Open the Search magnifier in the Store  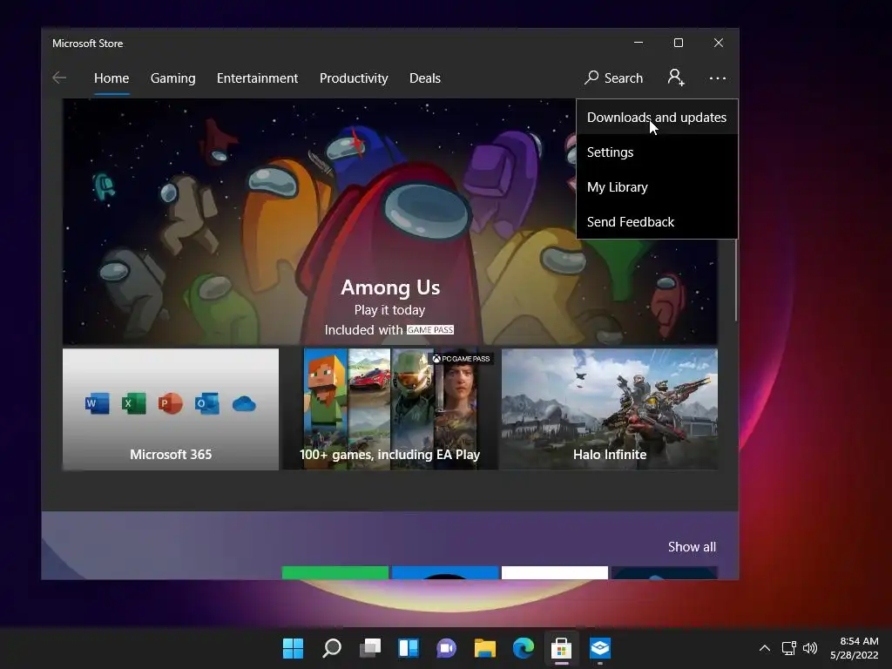point(613,78)
